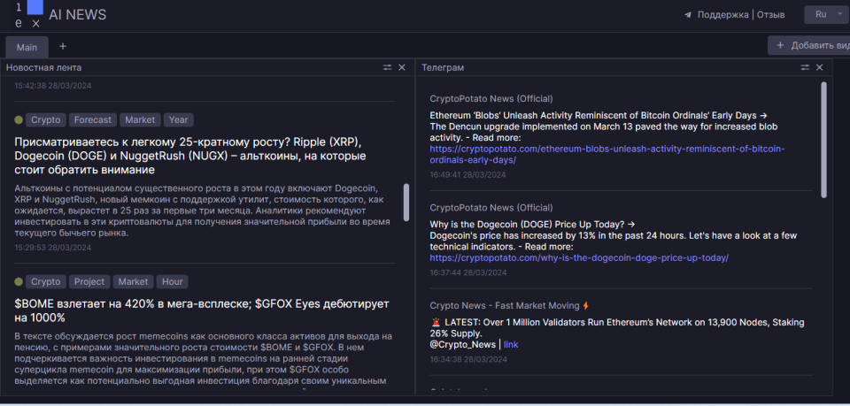Screen dimensions: 850x406
Task: Click timestamp 16:37:44 28/03/2024
Action: pyautogui.click(x=468, y=272)
